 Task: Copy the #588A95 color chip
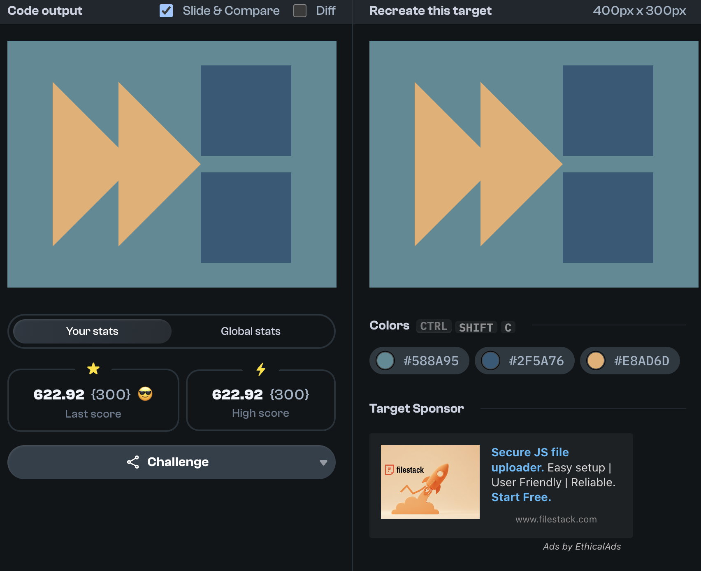[419, 361]
